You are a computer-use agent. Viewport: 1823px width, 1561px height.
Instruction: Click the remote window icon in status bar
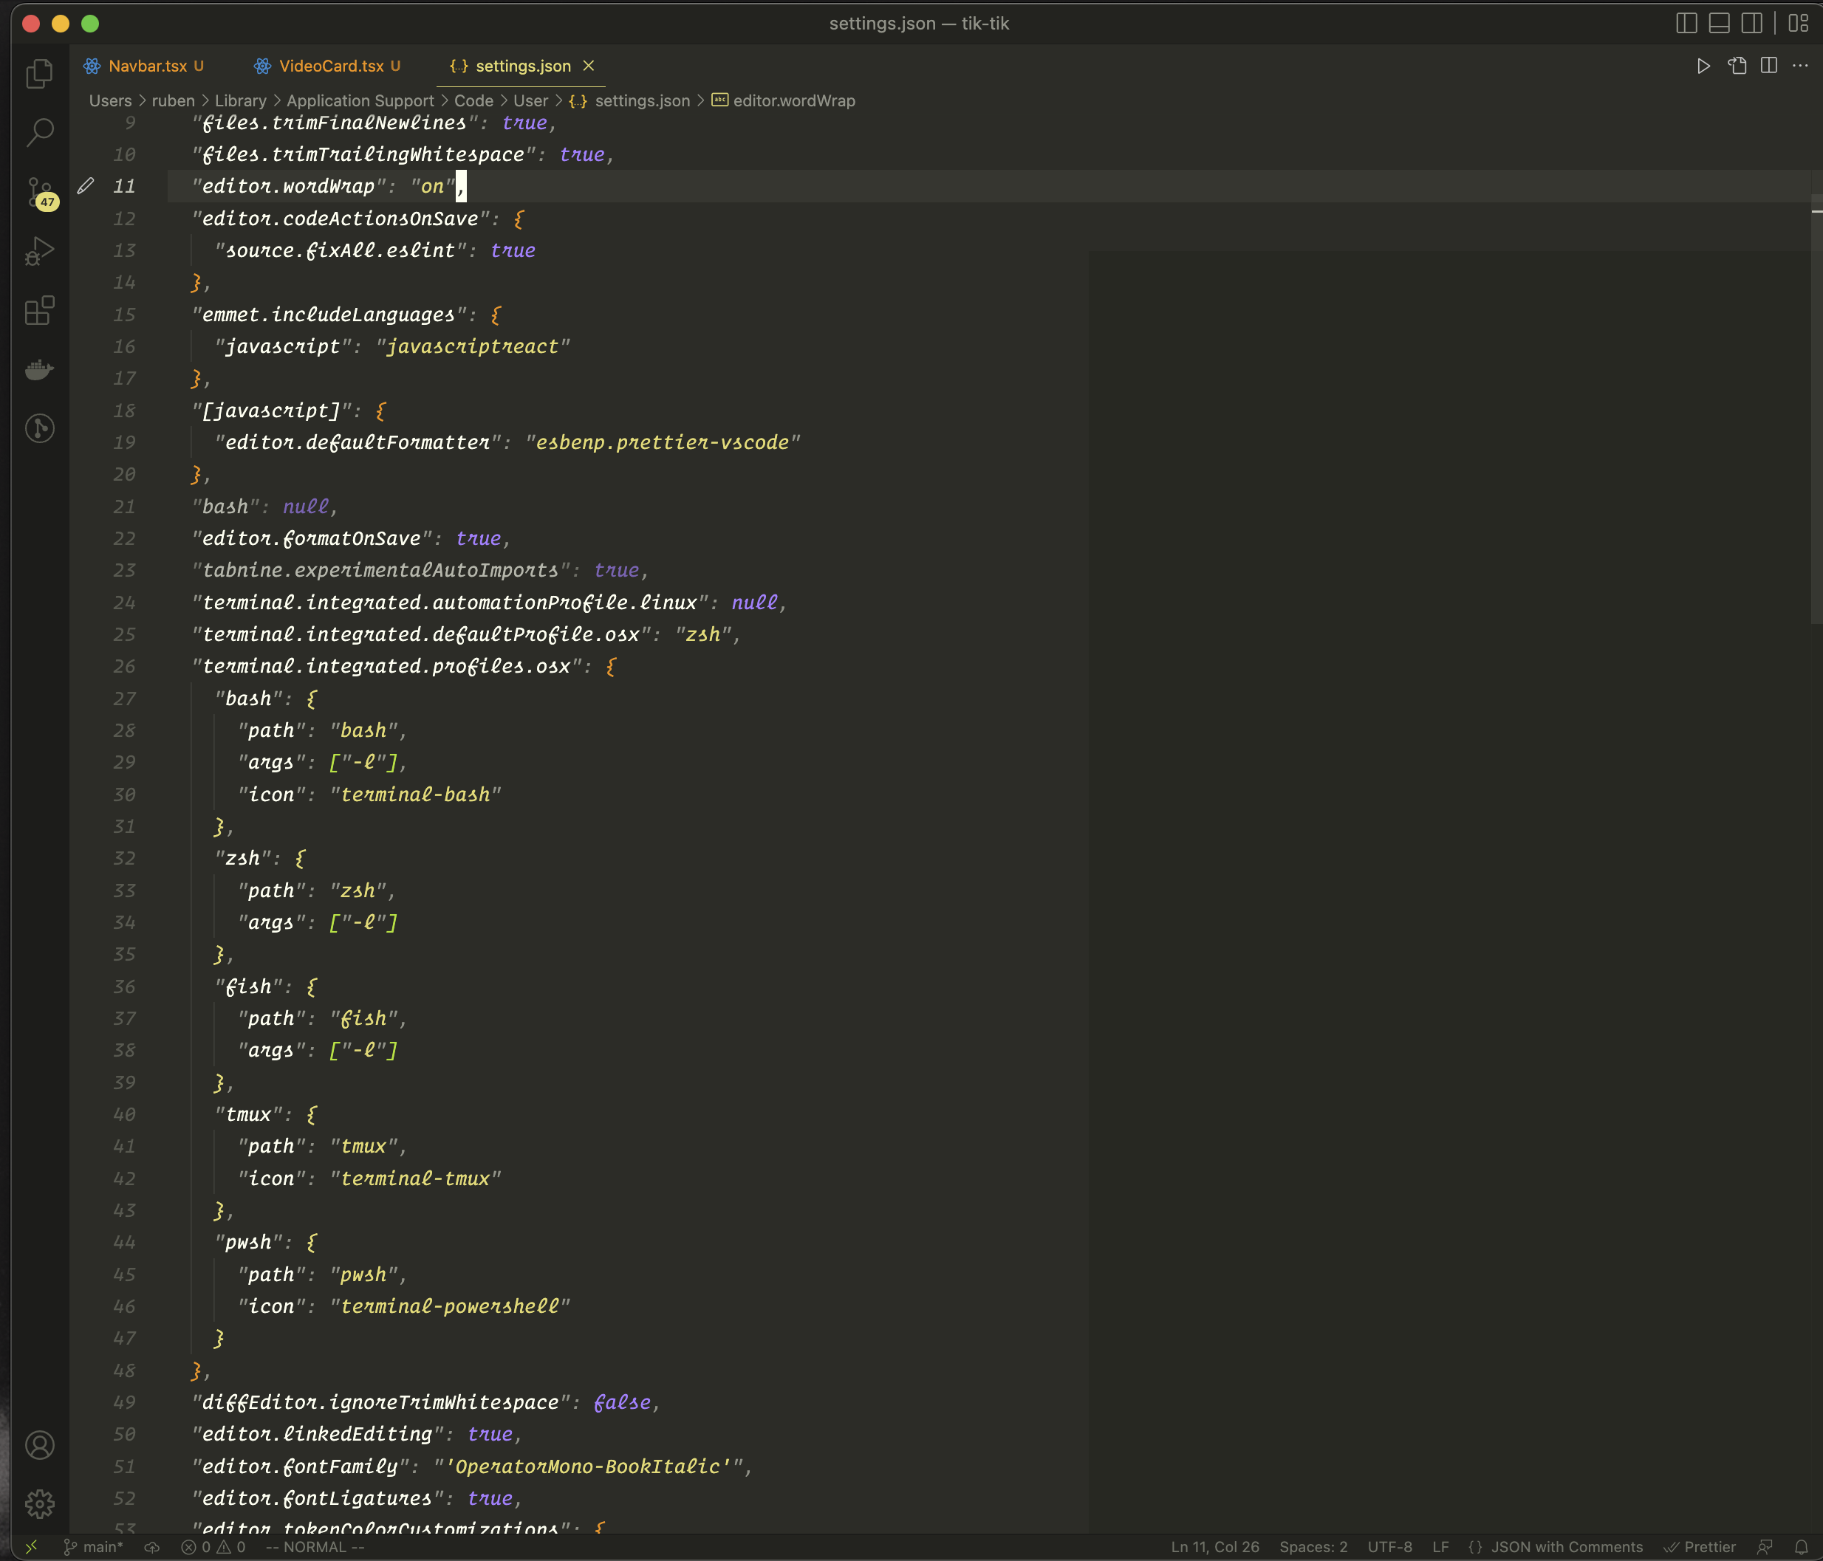pos(31,1547)
